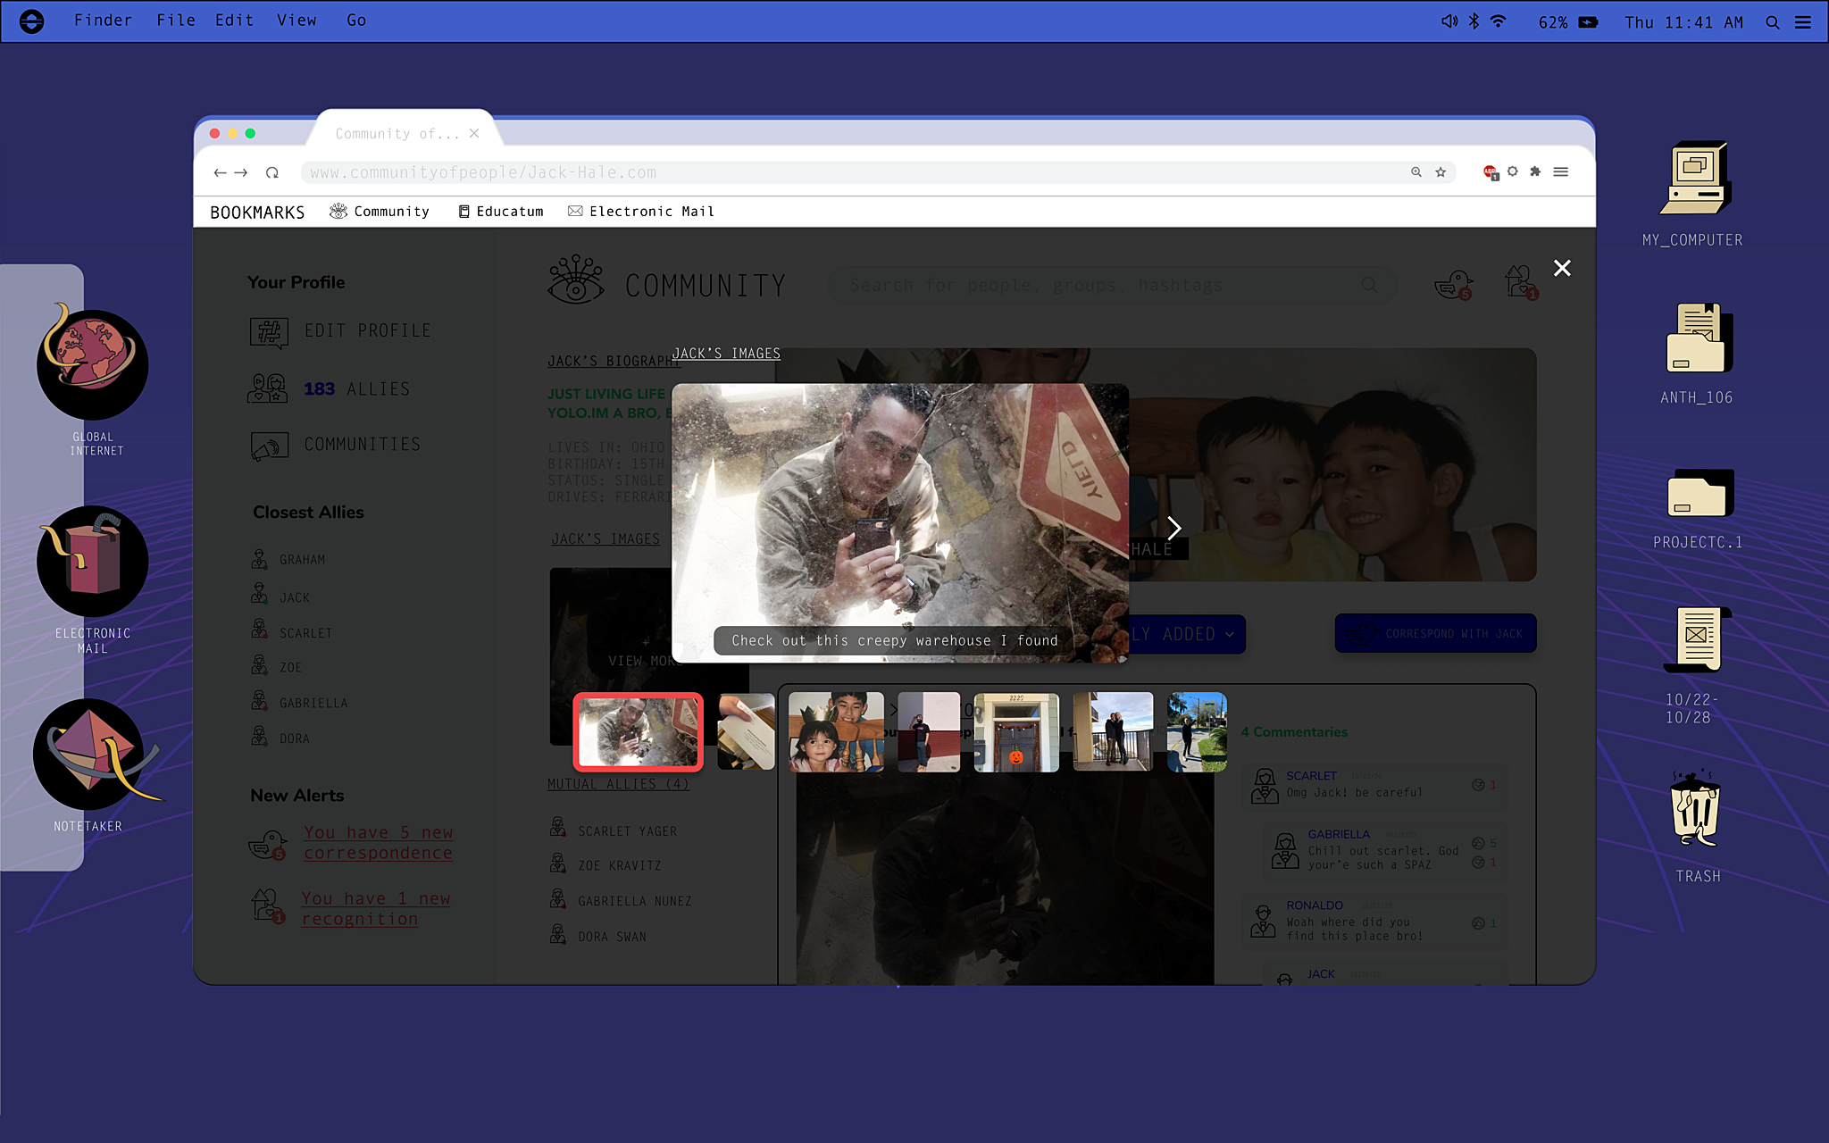
Task: Click the browser back arrow
Action: (x=220, y=172)
